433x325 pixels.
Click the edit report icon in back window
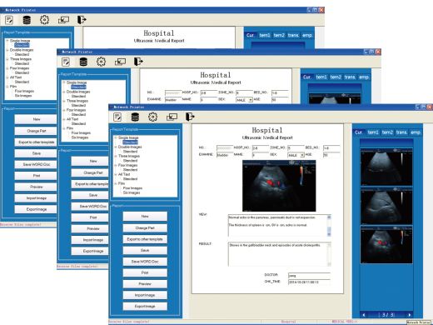coord(9,20)
